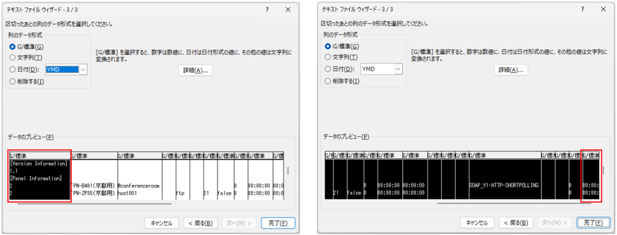The image size is (617, 235).
Task: Click vertical scrollbar in right preview
Action: coord(603,170)
